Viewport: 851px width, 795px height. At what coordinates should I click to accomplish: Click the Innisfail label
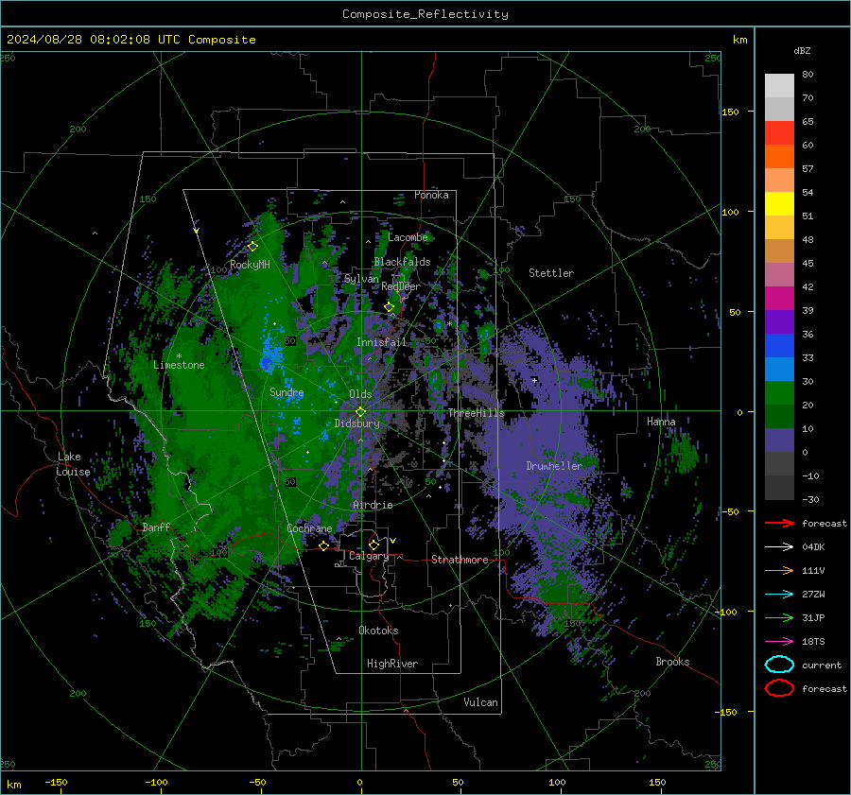tap(381, 342)
